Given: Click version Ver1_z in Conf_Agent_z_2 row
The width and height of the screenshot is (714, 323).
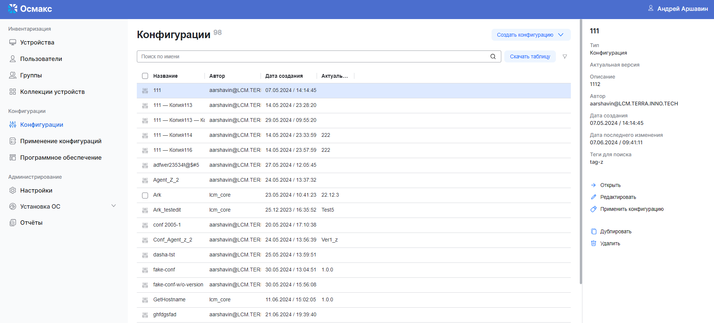Looking at the screenshot, I should 329,240.
